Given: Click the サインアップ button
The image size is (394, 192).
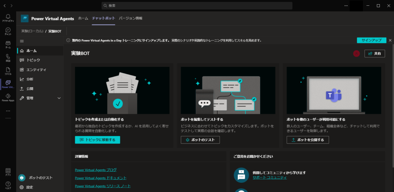Looking at the screenshot, I should click(x=371, y=40).
